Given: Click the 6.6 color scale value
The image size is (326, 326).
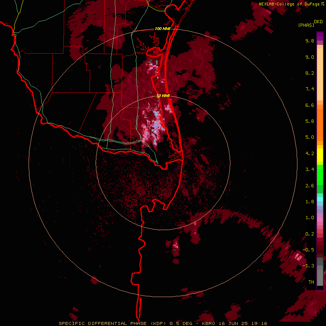Looking at the screenshot, I should [310, 105].
